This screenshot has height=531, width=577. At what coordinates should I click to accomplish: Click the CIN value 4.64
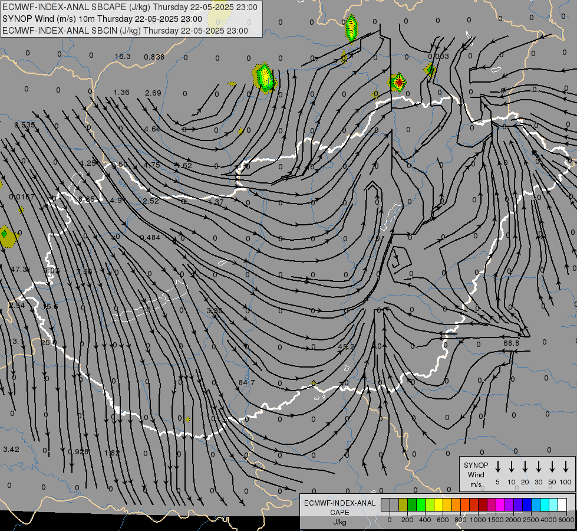pos(152,129)
